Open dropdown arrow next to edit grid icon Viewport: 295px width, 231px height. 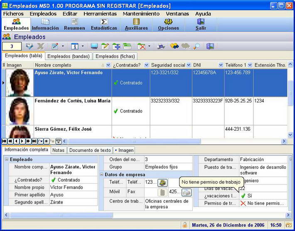[x=63, y=46]
